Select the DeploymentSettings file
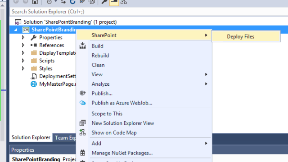Image resolution: width=288 pixels, height=162 pixels. pos(53,76)
